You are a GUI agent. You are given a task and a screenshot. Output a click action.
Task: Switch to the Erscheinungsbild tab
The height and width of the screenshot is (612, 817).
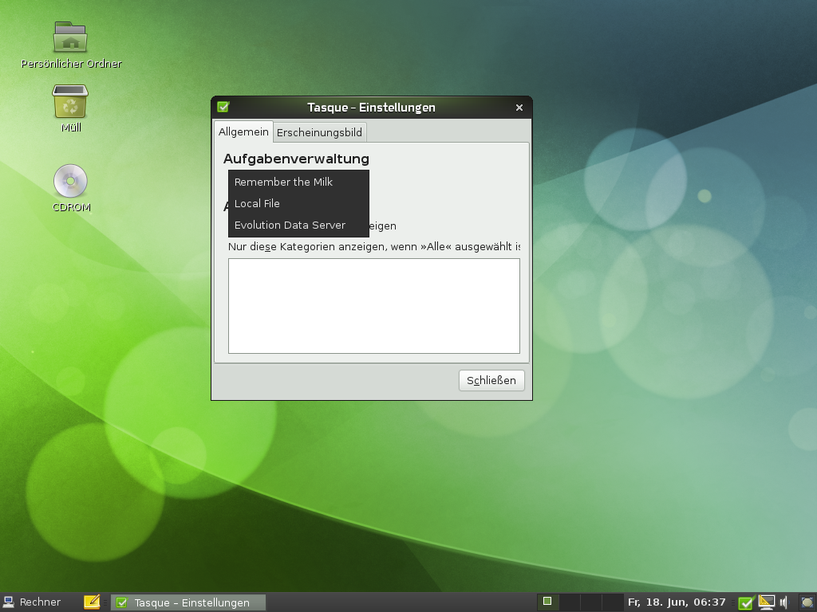point(319,132)
